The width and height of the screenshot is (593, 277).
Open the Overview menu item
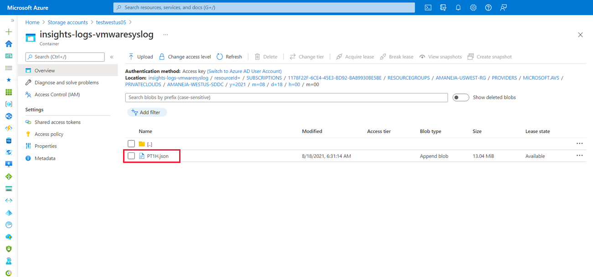coord(67,71)
